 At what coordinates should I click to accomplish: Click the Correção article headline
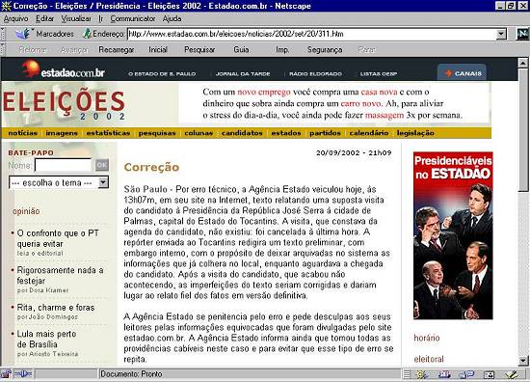click(x=151, y=167)
